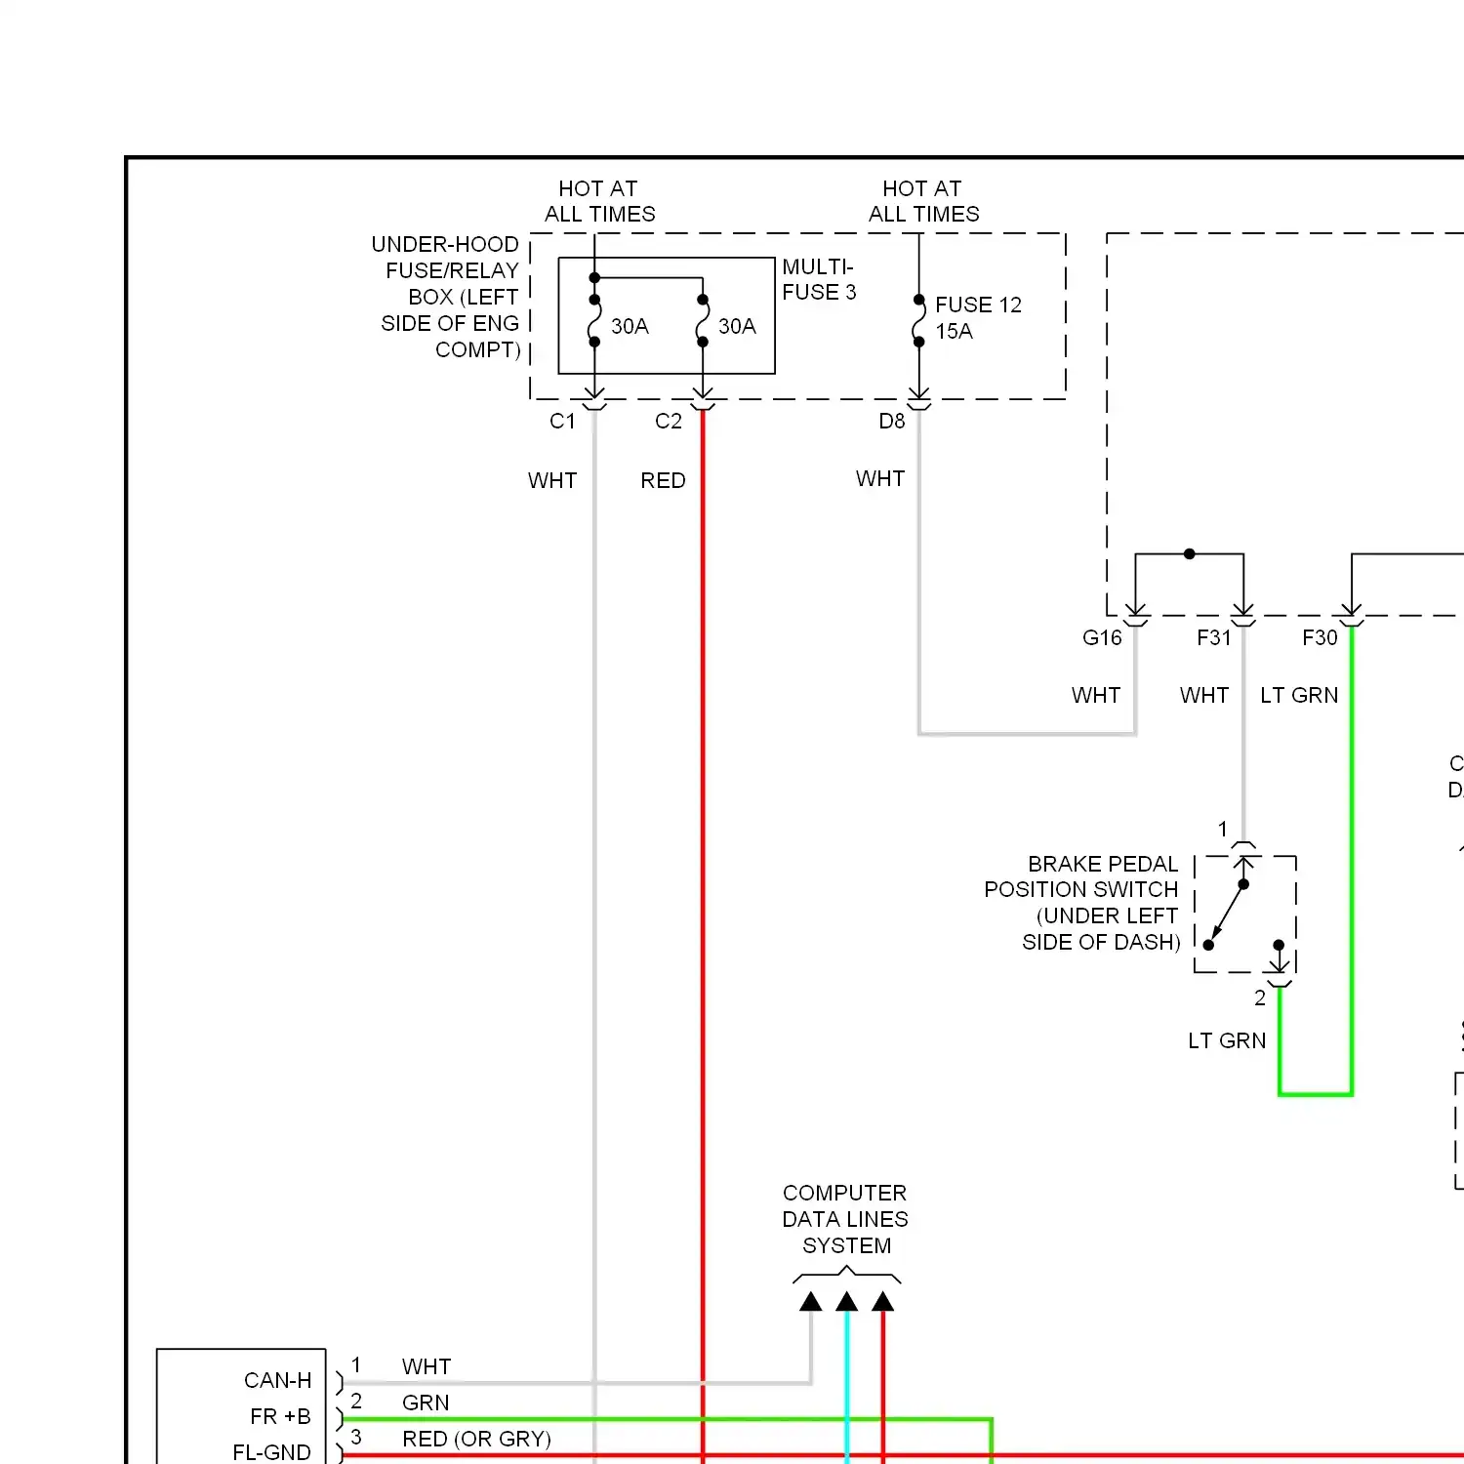Click the 30A rating feeding connector C2
This screenshot has width=1464, height=1464.
pos(737,326)
